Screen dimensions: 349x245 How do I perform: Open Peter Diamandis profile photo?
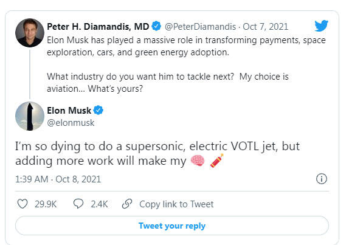click(x=30, y=33)
